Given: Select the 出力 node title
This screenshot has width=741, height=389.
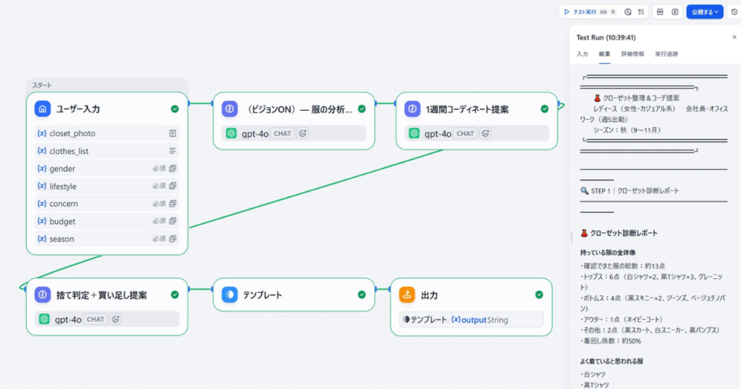Looking at the screenshot, I should (x=429, y=295).
